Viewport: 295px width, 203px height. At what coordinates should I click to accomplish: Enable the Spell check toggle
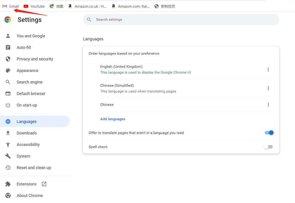(268, 147)
